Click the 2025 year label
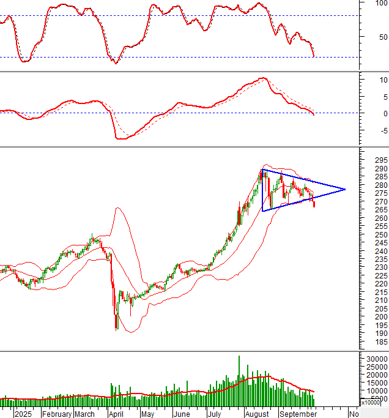389x418 pixels. pos(23,414)
